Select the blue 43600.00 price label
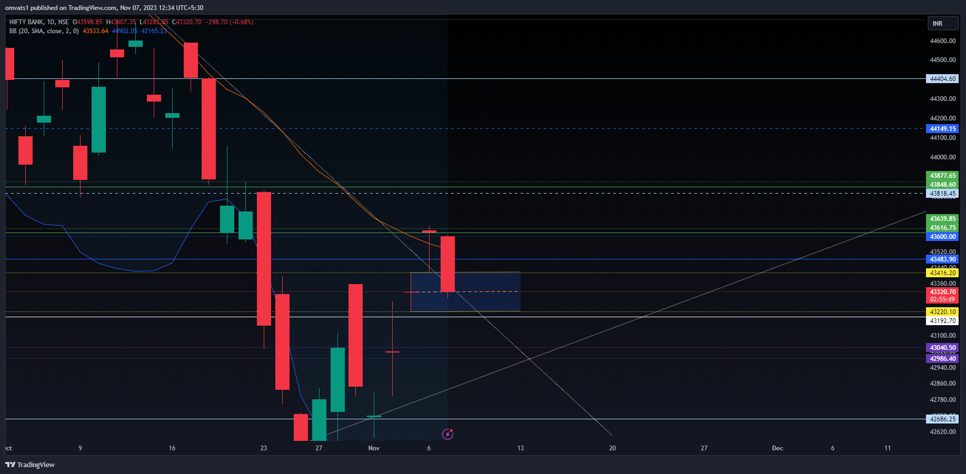966x474 pixels. coord(942,237)
